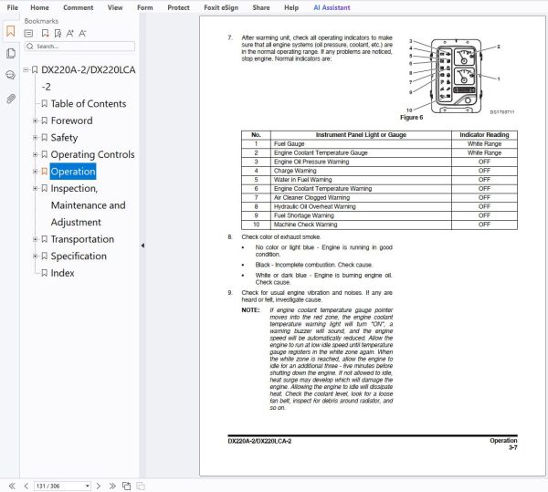Screen dimensions: 548x492
Task: Increase bookmark font size
Action: point(70,34)
